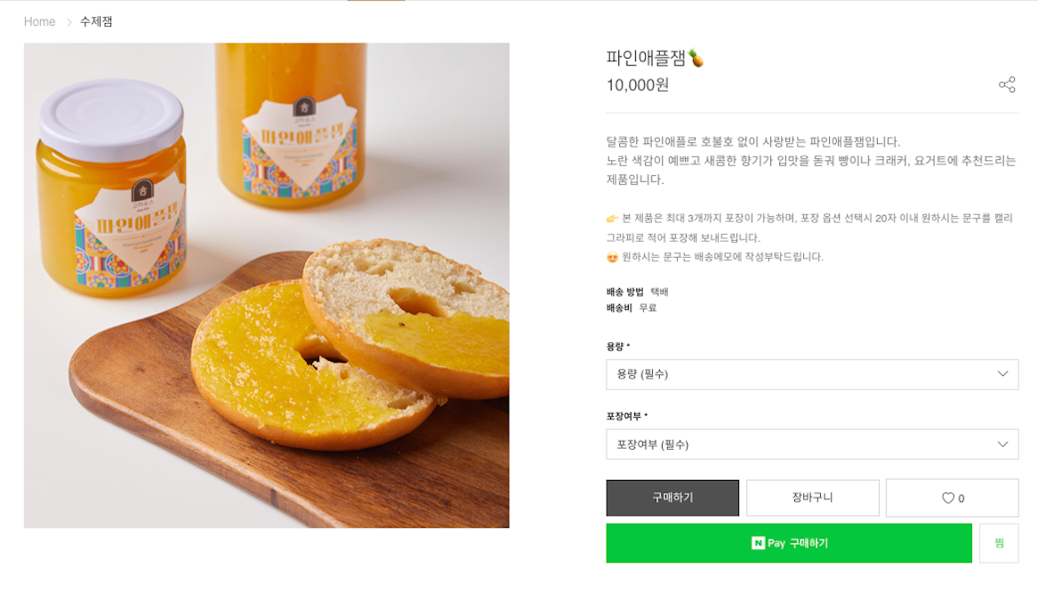This screenshot has height=591, width=1038.
Task: Open the 용량 (필수) dropdown
Action: click(811, 374)
